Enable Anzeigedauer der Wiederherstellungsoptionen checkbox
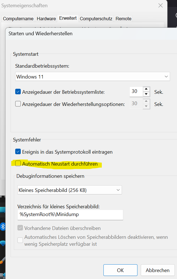This screenshot has width=177, height=279. coord(18,104)
